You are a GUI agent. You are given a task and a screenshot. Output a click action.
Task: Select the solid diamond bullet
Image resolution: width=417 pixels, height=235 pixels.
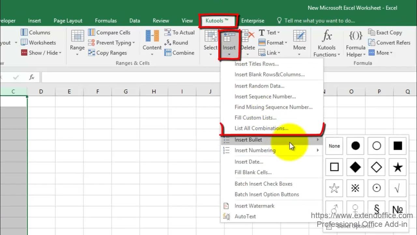pos(355,167)
